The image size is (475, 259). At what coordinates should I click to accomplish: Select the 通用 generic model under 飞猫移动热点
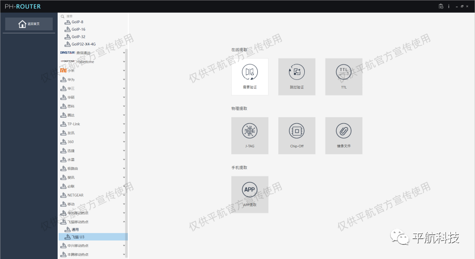[93, 230]
